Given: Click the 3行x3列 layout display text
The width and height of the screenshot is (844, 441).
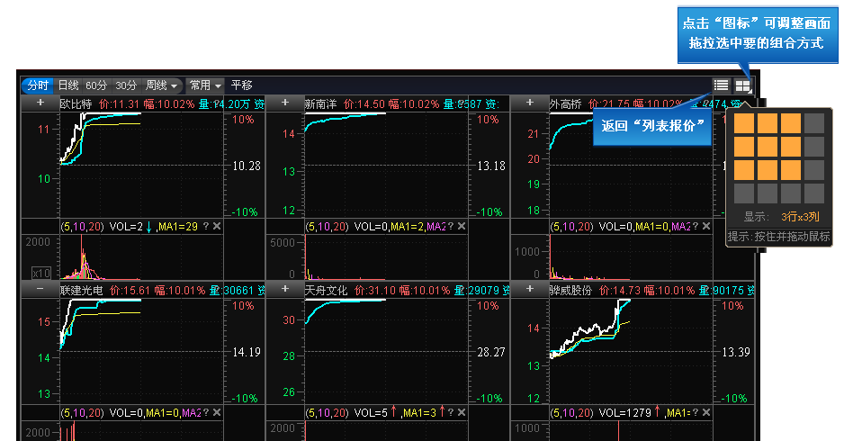Looking at the screenshot, I should click(800, 217).
